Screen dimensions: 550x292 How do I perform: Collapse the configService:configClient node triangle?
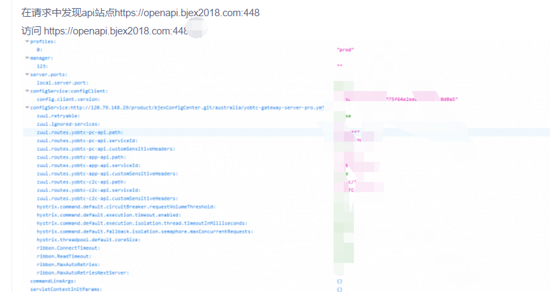pos(27,91)
